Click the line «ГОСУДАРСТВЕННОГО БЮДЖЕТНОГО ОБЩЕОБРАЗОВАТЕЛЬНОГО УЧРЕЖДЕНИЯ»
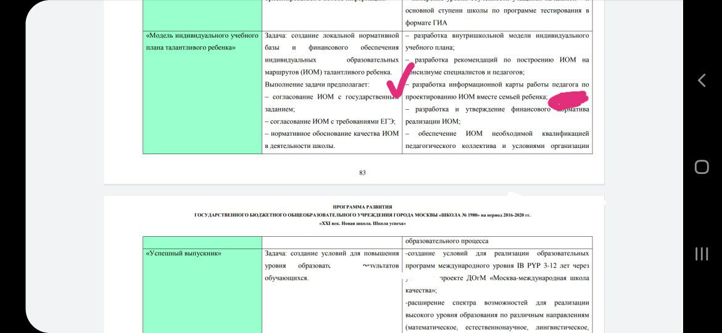Image resolution: width=722 pixels, height=333 pixels. 362,215
